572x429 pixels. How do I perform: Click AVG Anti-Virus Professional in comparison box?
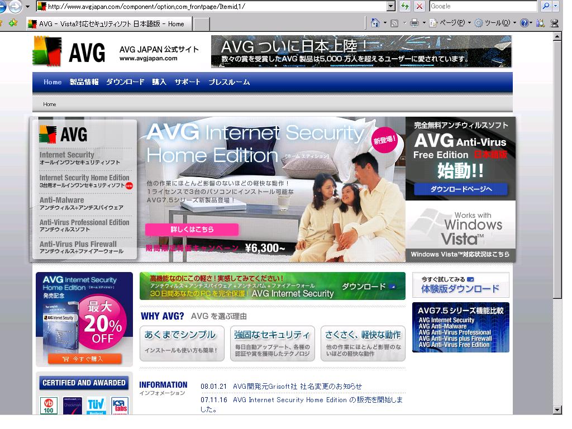click(455, 332)
